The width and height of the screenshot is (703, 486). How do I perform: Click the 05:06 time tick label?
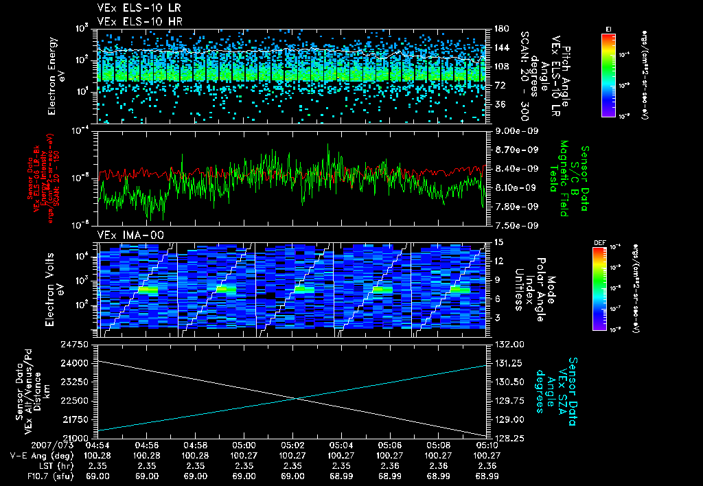coord(390,445)
